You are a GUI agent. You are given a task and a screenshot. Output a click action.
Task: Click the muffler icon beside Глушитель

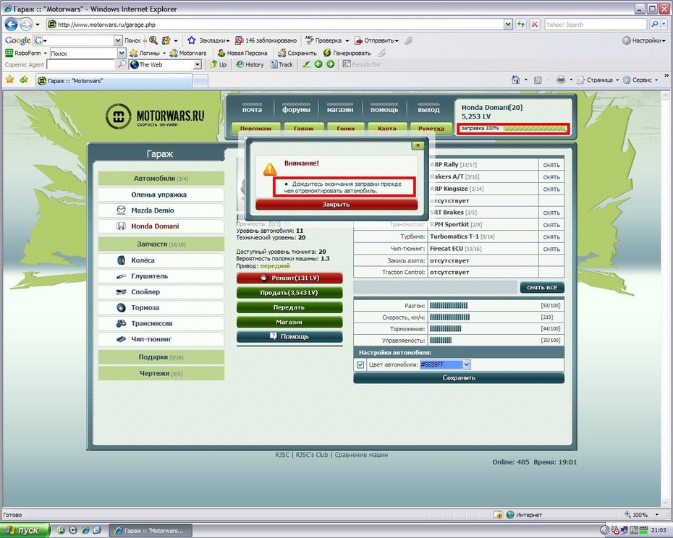click(121, 276)
